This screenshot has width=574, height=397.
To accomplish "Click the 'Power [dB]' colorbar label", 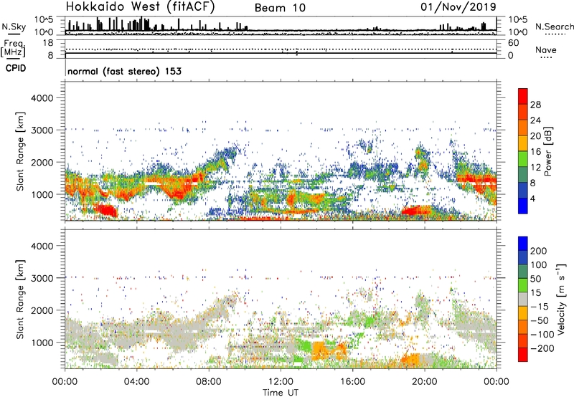I will pyautogui.click(x=548, y=151).
